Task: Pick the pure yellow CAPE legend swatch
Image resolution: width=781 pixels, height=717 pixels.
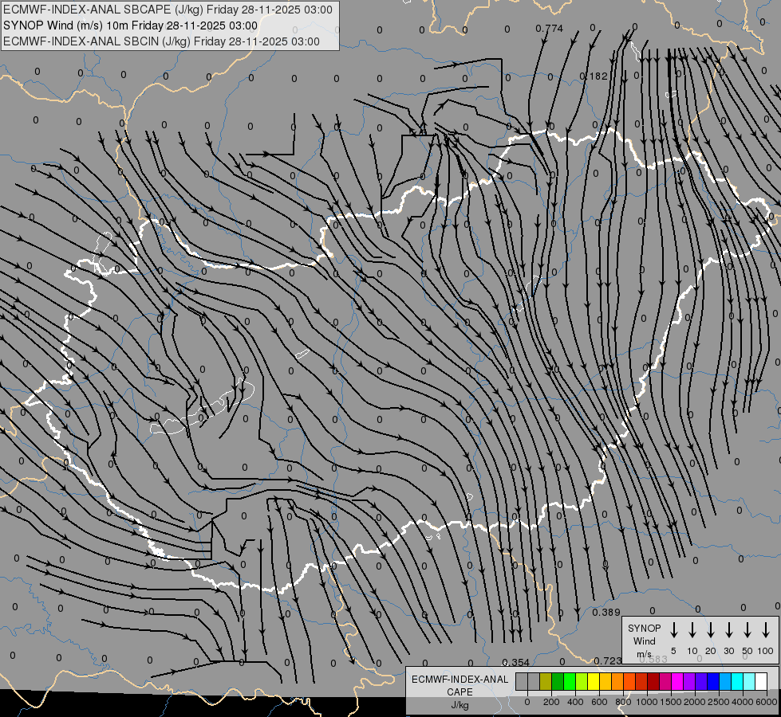Action: 594,681
